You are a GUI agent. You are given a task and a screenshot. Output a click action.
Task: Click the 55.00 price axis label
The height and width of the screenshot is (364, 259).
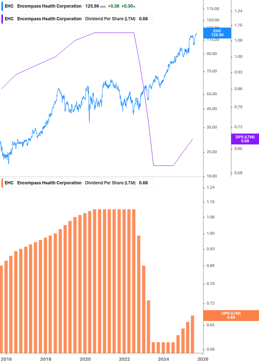coord(212,94)
